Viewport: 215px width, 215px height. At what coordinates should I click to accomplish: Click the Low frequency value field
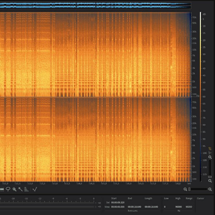[165, 207]
